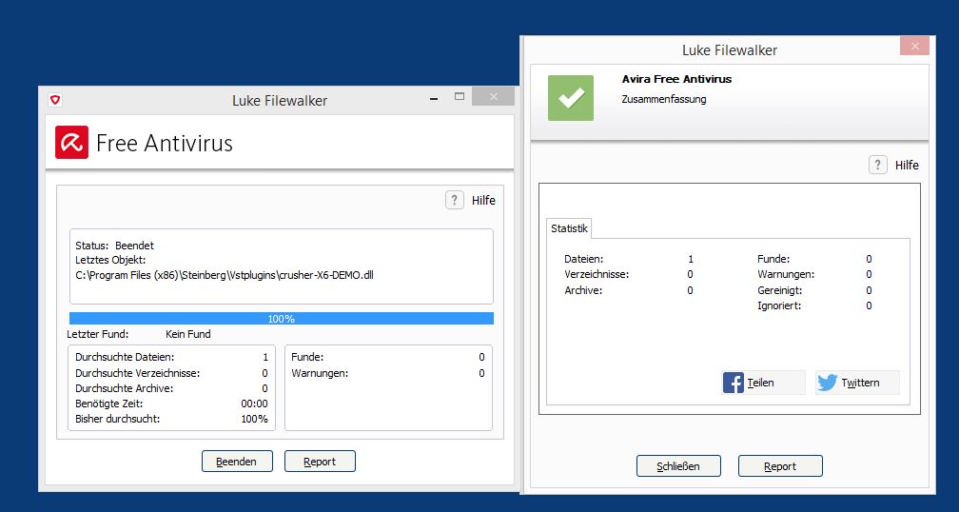The width and height of the screenshot is (959, 512).
Task: Click 'Funde:' statistic in summary window
Action: 773,259
